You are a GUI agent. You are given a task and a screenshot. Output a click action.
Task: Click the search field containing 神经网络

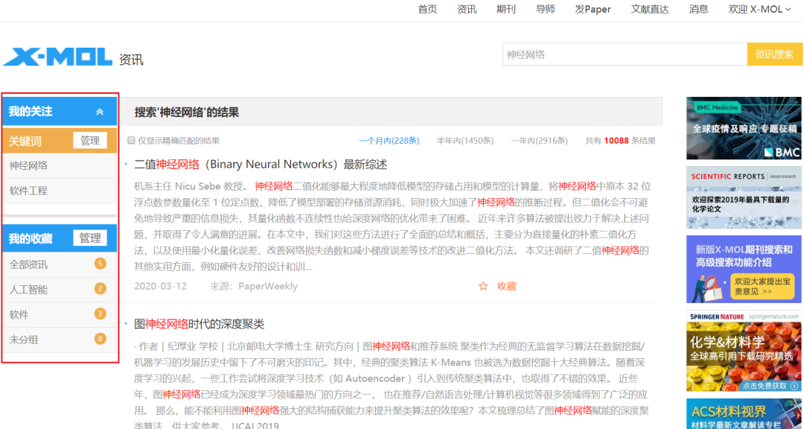coord(624,54)
